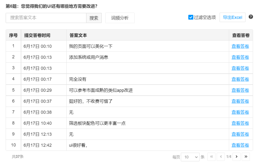Open 查看答卷 link for row 2

coord(240,57)
